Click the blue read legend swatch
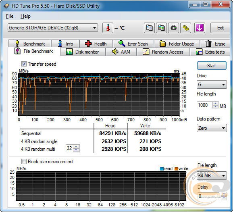This screenshot has height=212, width=233. (162, 168)
